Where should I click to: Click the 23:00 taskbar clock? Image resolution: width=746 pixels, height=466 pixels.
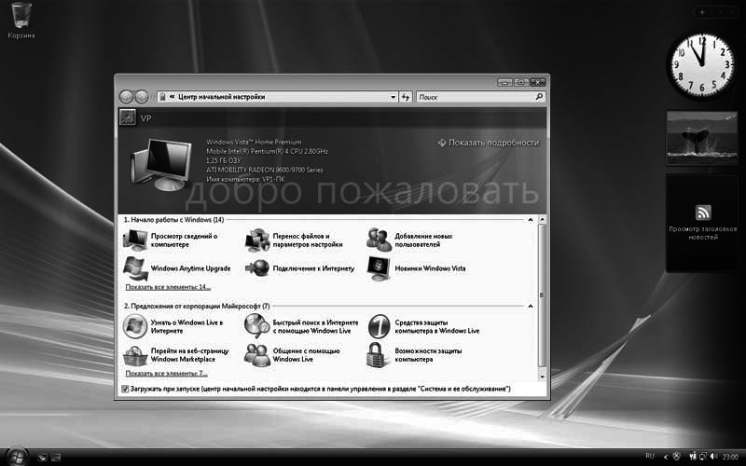(x=730, y=457)
